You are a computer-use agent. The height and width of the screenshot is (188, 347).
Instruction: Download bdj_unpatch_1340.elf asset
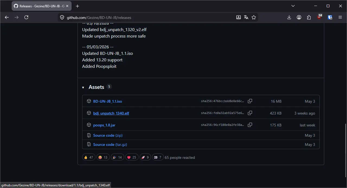click(111, 113)
